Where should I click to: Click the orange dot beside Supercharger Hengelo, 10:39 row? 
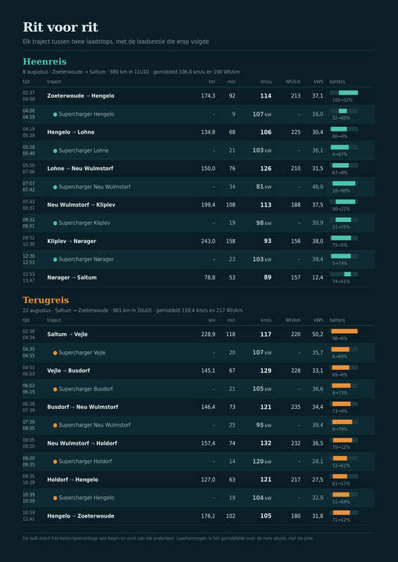55,498
